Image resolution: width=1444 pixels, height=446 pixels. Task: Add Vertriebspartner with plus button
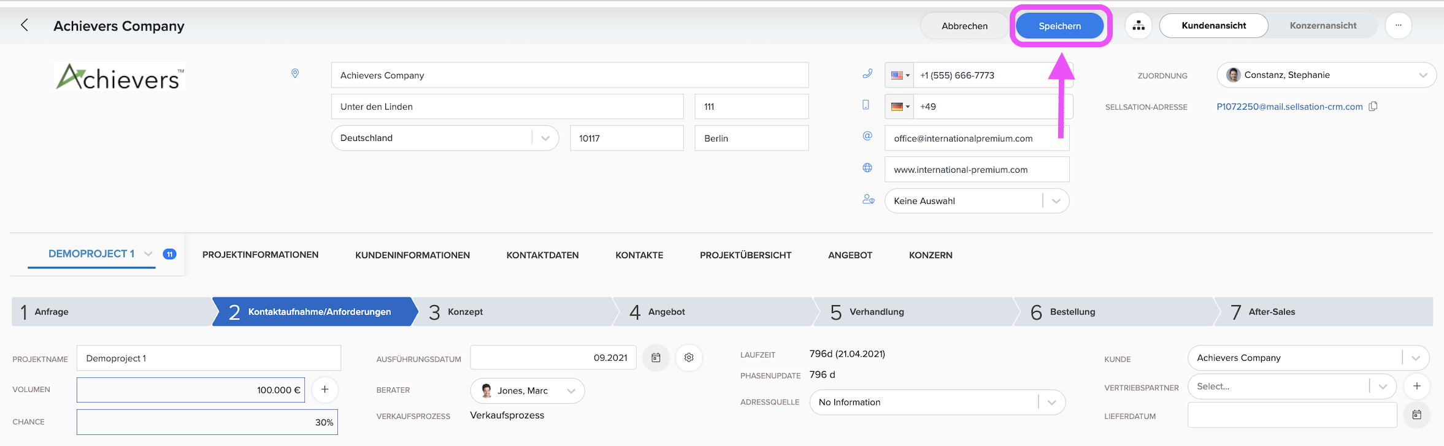[1417, 386]
